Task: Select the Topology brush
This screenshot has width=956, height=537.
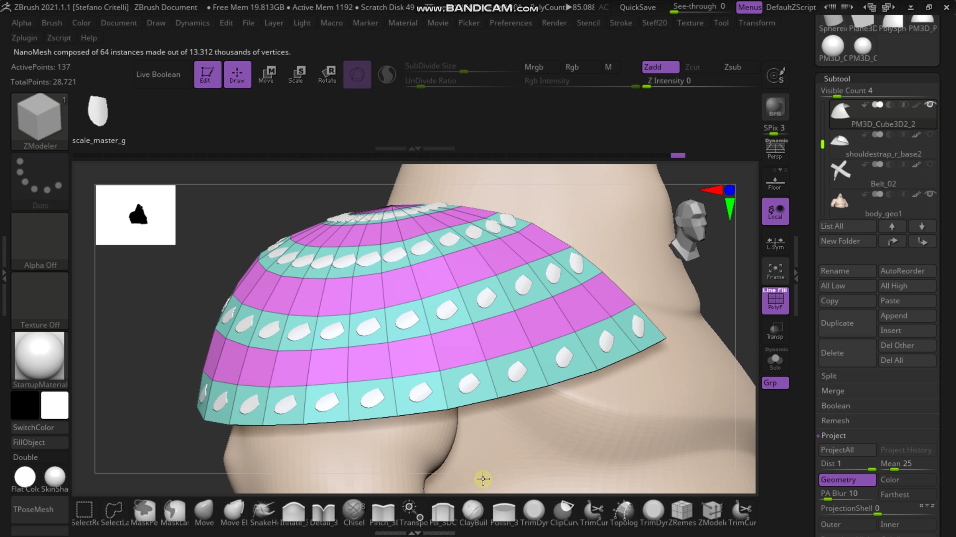Action: 624,513
